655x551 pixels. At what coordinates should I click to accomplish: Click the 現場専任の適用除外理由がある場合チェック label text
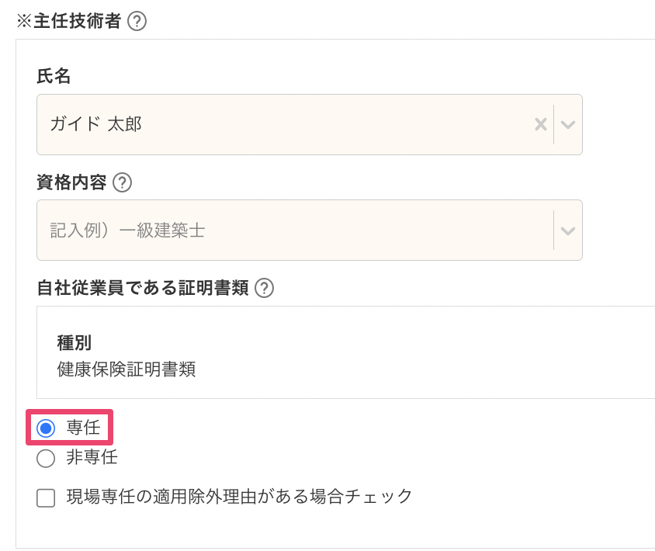pos(239,497)
